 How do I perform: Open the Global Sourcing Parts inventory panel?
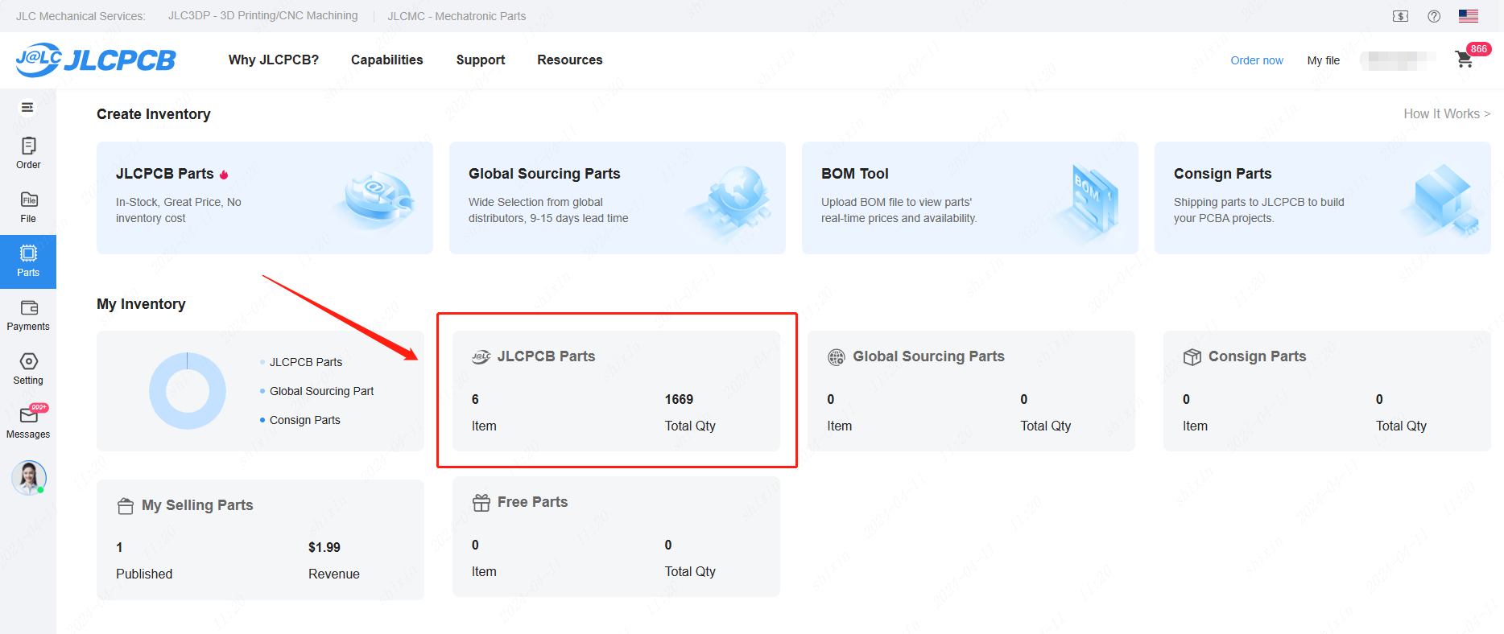click(x=972, y=391)
